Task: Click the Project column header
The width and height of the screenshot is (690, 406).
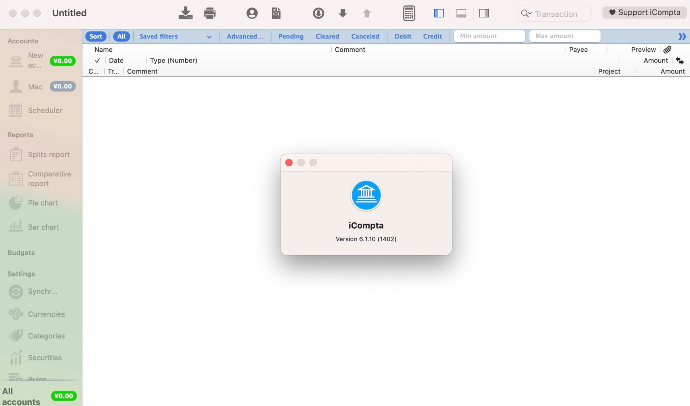Action: [609, 71]
